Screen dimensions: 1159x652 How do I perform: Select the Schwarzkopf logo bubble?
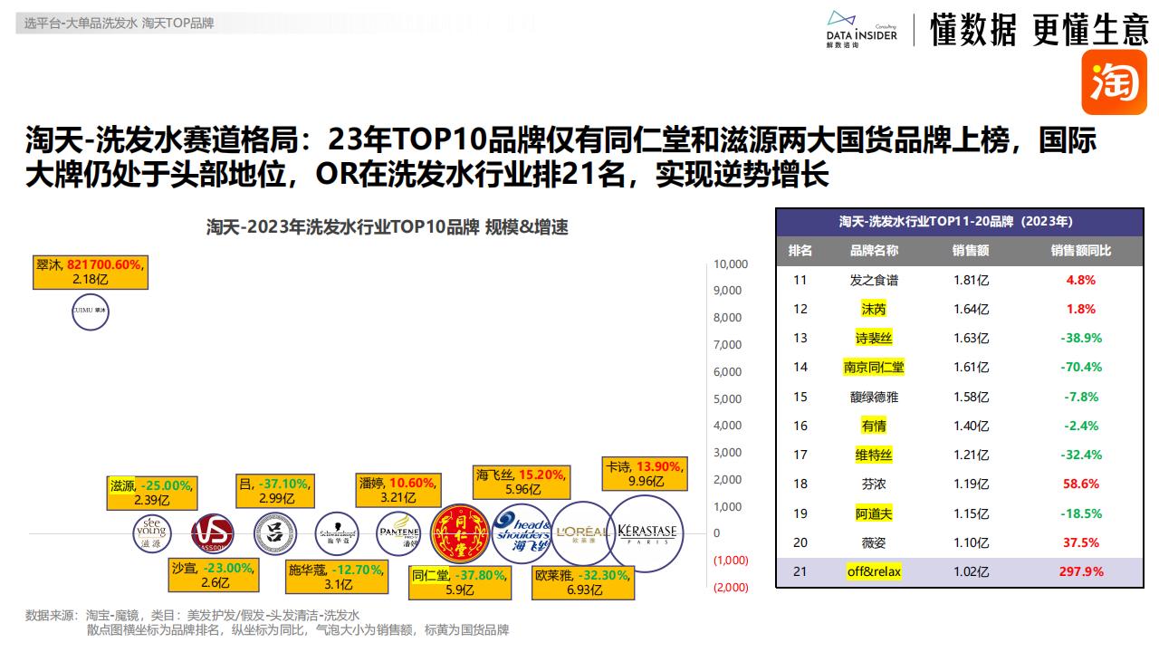click(337, 533)
